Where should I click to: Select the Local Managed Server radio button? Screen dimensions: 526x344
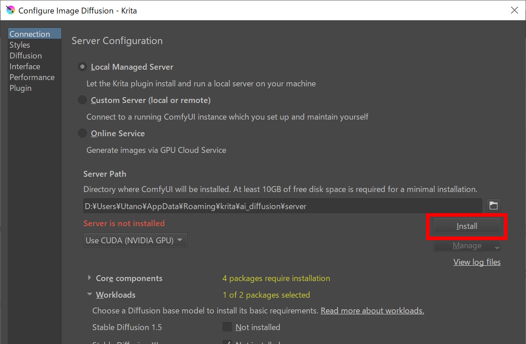[x=82, y=67]
